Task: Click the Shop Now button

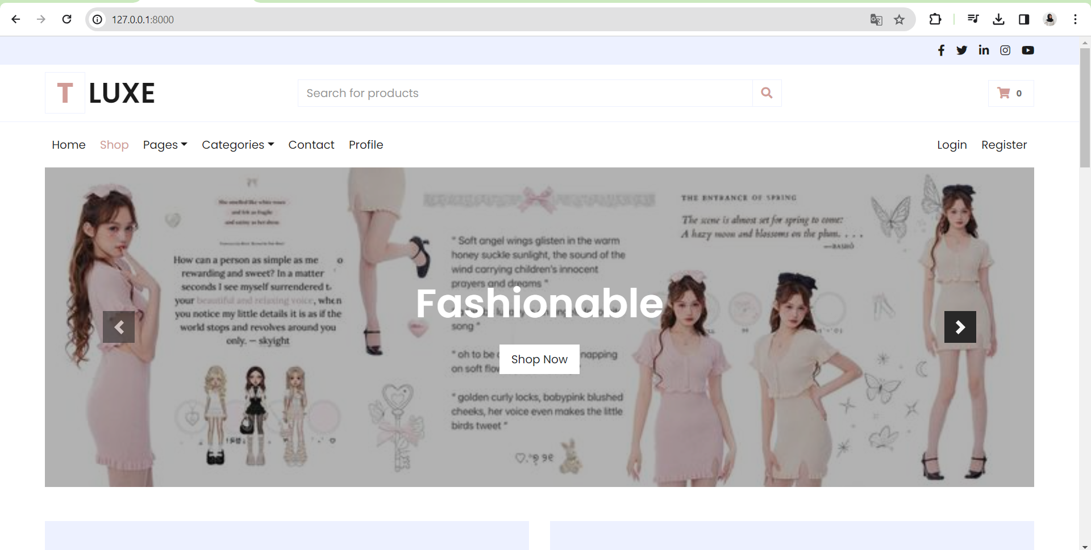Action: point(539,359)
